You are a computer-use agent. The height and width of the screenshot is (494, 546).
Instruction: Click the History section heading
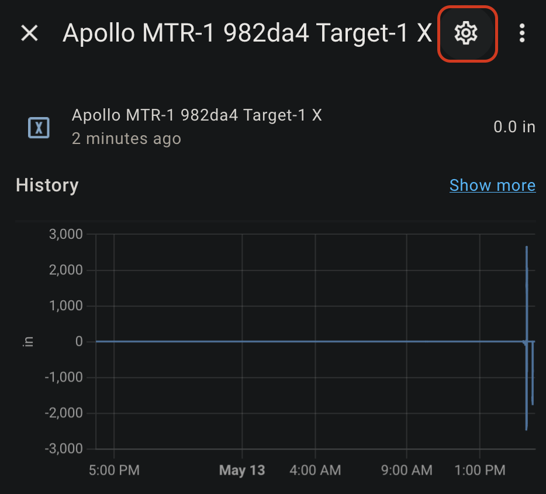coord(47,185)
